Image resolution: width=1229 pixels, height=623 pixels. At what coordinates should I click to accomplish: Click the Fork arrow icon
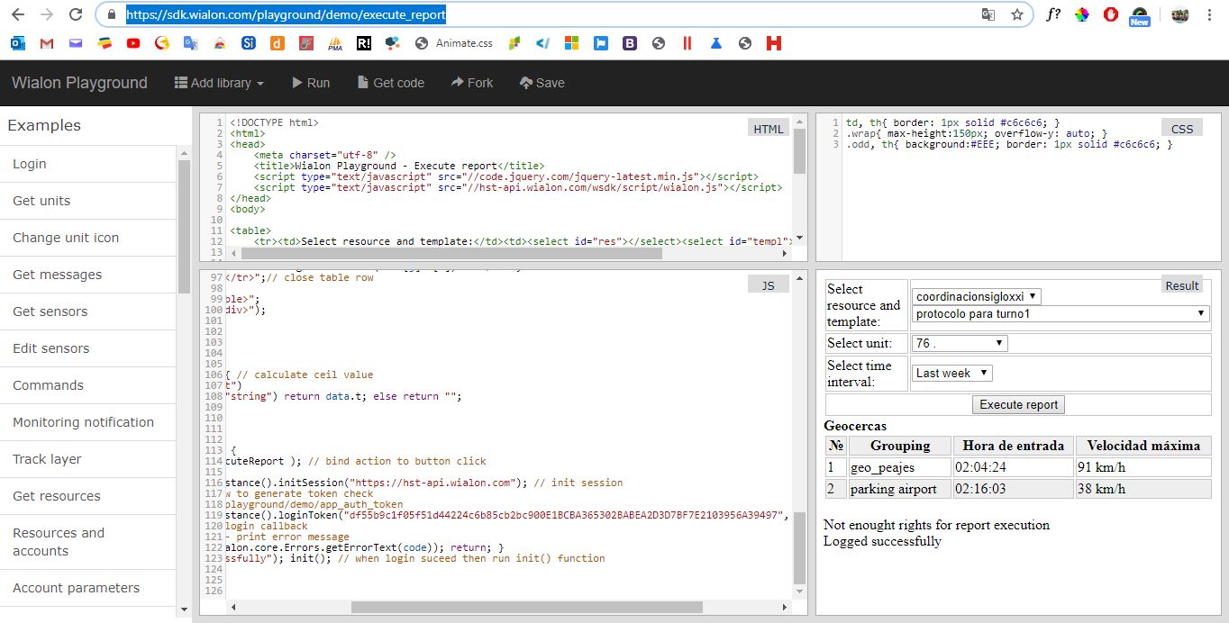pos(458,83)
